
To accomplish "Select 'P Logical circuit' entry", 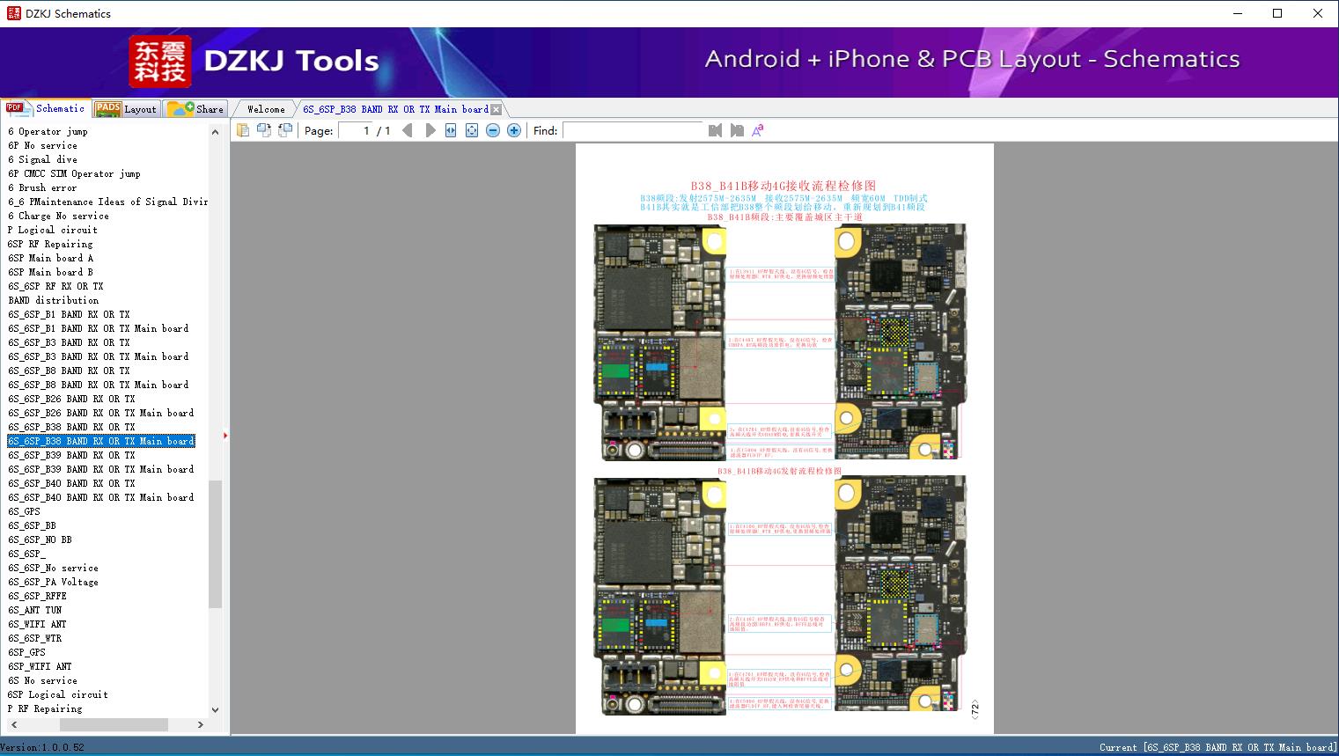I will pyautogui.click(x=53, y=230).
